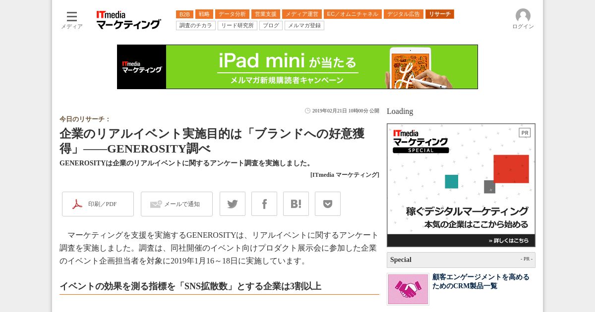Click the 稼ぐデジタルマーケティング PR ad
Image resolution: width=595 pixels, height=312 pixels.
click(461, 185)
